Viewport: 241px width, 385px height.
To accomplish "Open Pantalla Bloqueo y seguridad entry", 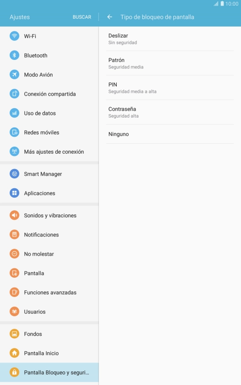I will click(x=49, y=372).
